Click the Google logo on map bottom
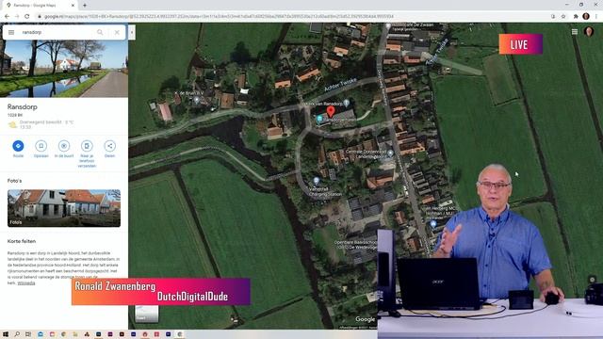The height and width of the screenshot is (339, 603). (365, 319)
